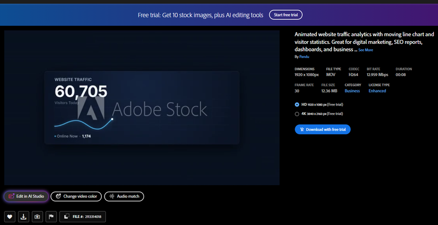438x225 pixels.
Task: Click Download with free trial button
Action: coord(322,130)
